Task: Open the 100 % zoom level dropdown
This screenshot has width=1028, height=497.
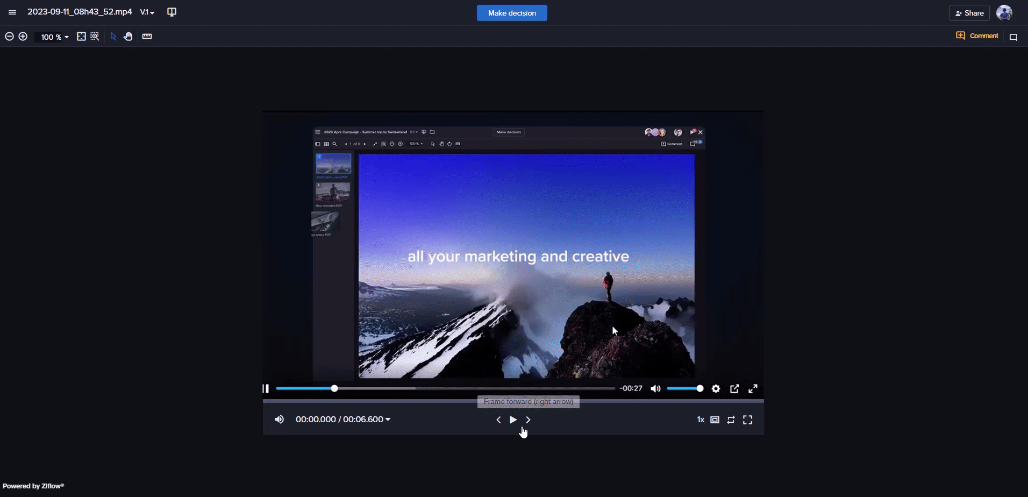Action: 54,37
